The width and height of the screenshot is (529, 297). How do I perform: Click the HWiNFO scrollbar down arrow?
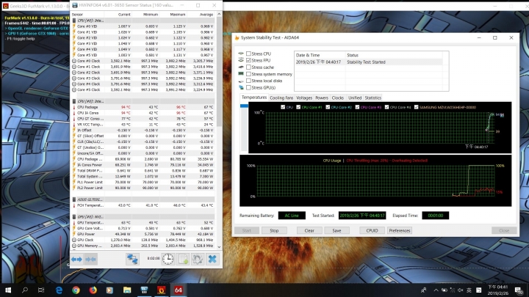tap(219, 247)
